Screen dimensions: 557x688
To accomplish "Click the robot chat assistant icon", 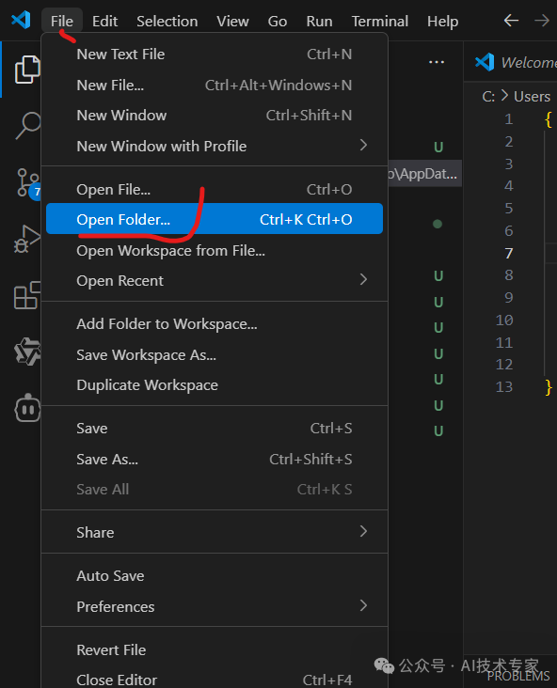I will tap(27, 408).
